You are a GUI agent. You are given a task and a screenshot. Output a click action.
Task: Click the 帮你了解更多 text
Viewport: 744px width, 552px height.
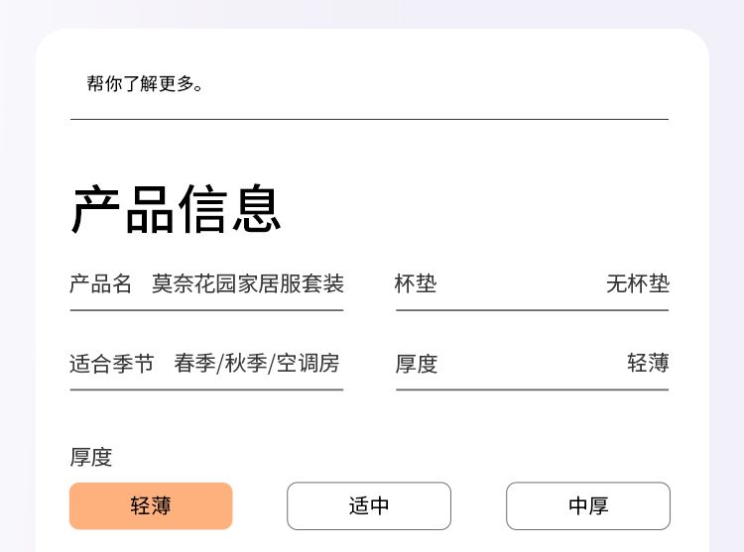[146, 84]
